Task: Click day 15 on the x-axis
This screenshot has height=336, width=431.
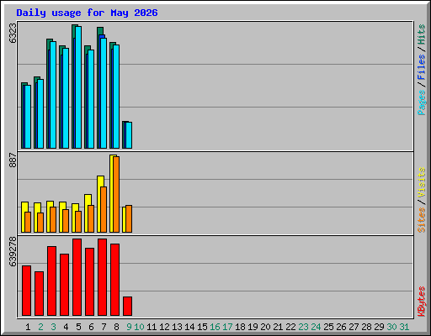Action: [x=202, y=327]
